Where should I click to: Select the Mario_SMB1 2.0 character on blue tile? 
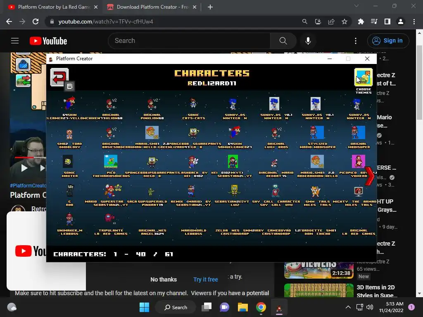coord(152,132)
